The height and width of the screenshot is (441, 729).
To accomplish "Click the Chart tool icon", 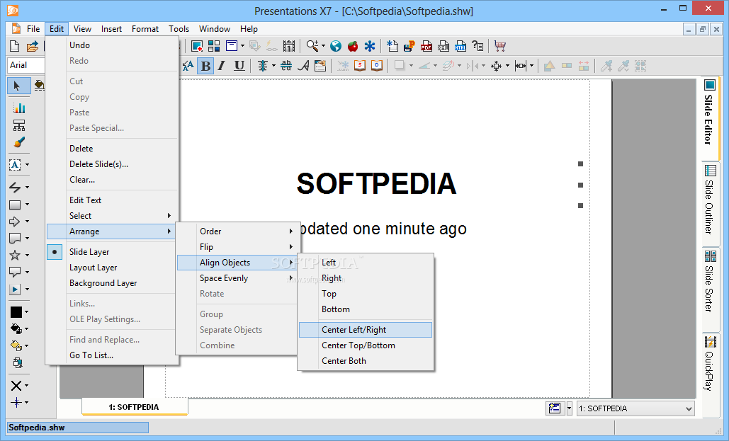I will [19, 108].
